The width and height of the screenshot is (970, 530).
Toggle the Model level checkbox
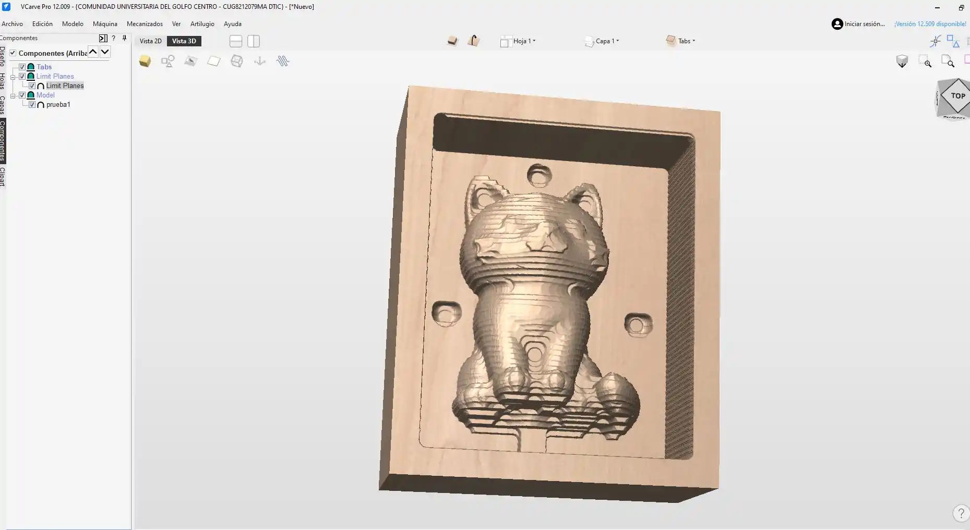22,95
